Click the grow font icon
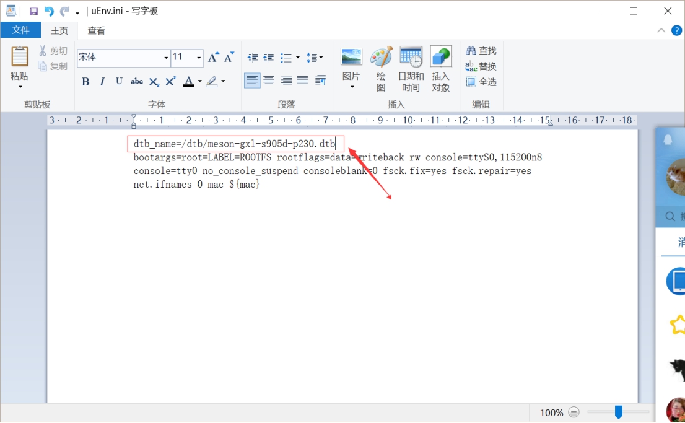 (x=213, y=57)
